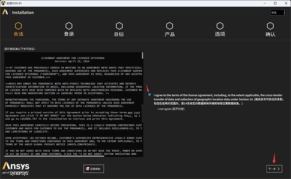Click the 安装帮助 help button
291x179 pixels.
click(93, 169)
